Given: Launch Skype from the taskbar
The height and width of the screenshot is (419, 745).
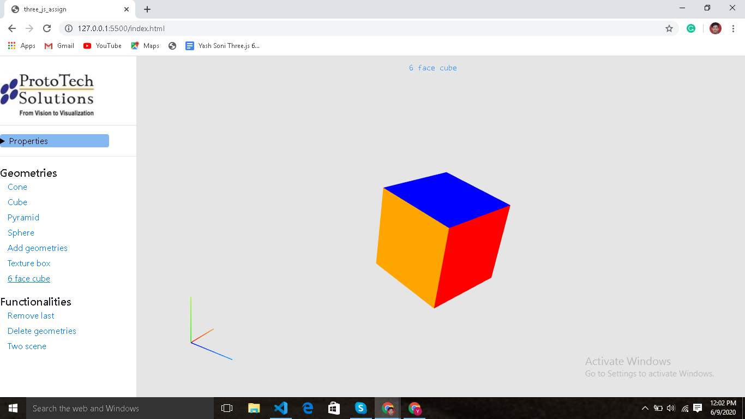Looking at the screenshot, I should (361, 408).
